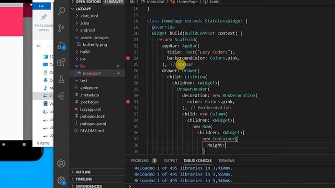Click DrawerHeader on line 29
Image resolution: width=335 pixels, height=188 pixels.
192,89
